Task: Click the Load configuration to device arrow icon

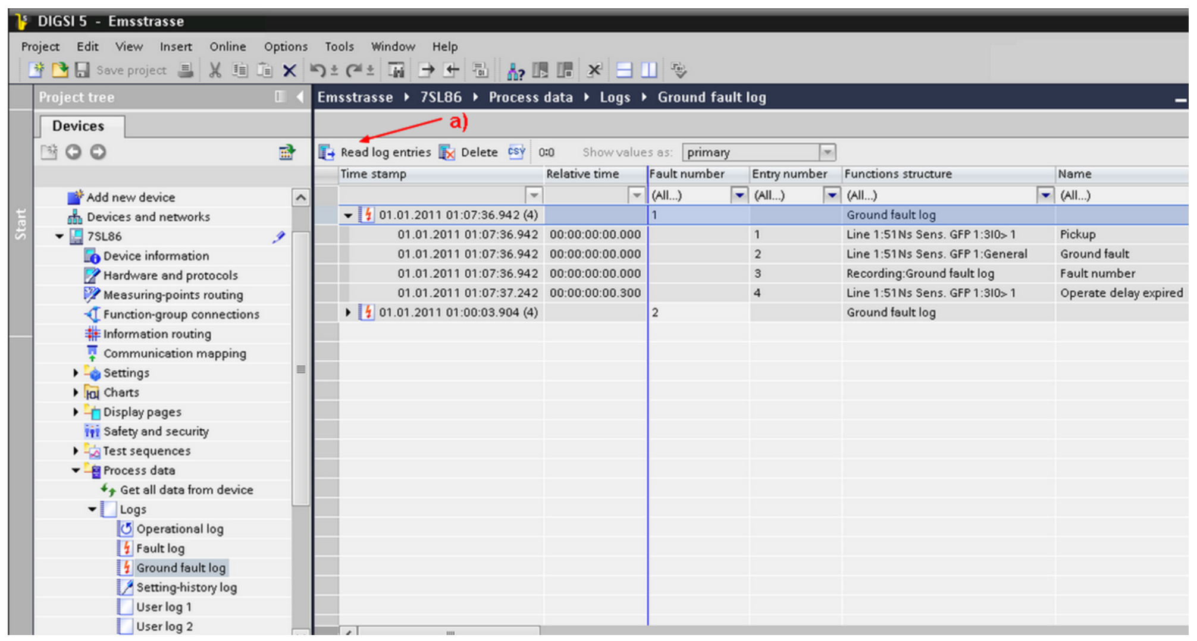Action: coord(427,70)
